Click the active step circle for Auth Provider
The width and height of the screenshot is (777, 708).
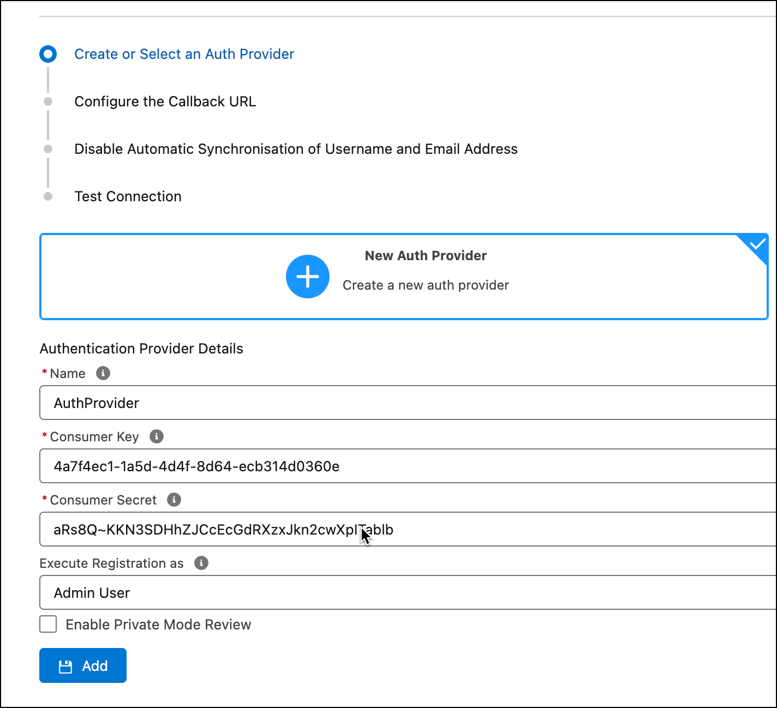[48, 54]
